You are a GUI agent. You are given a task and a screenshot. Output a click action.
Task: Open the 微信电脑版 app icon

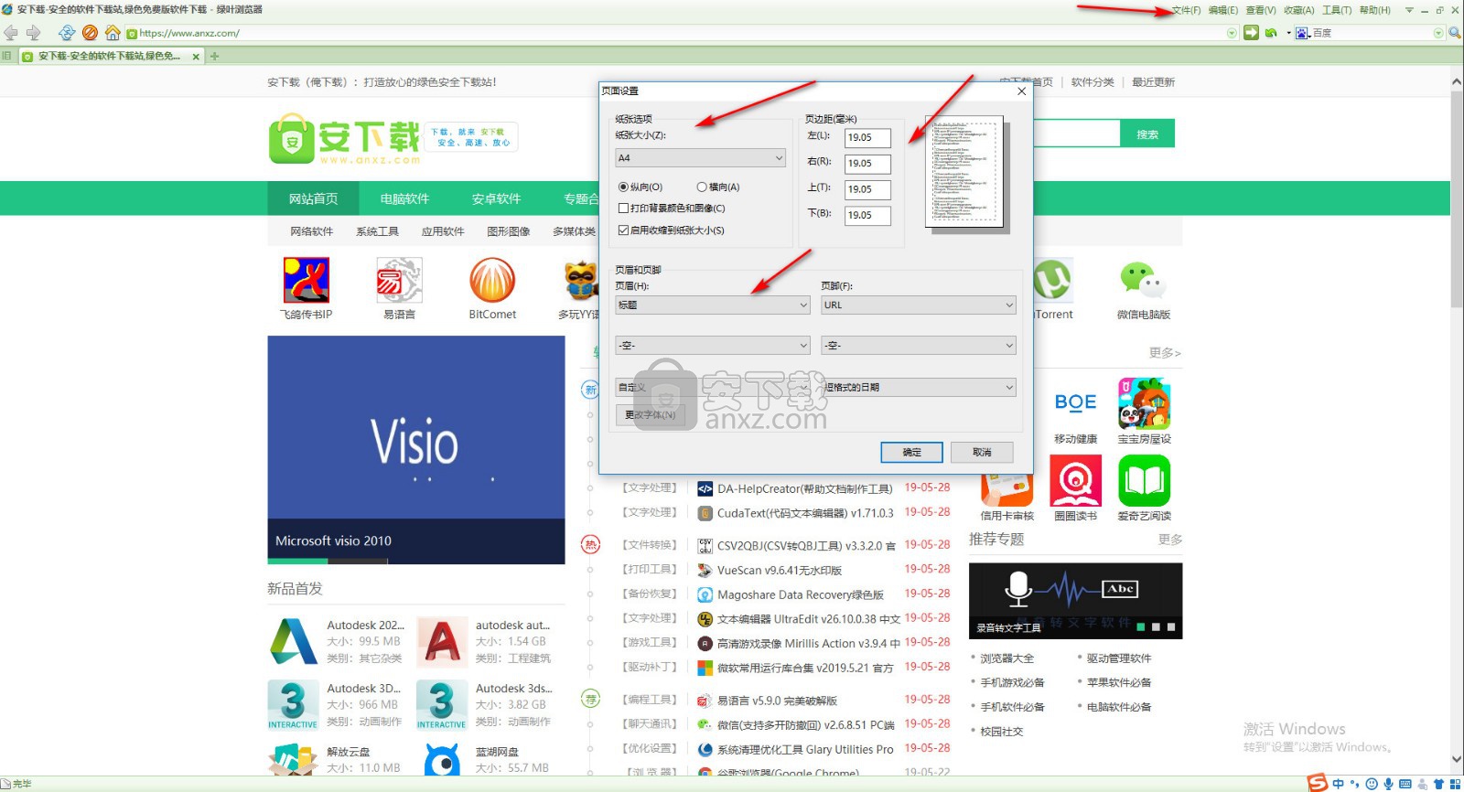click(x=1144, y=280)
